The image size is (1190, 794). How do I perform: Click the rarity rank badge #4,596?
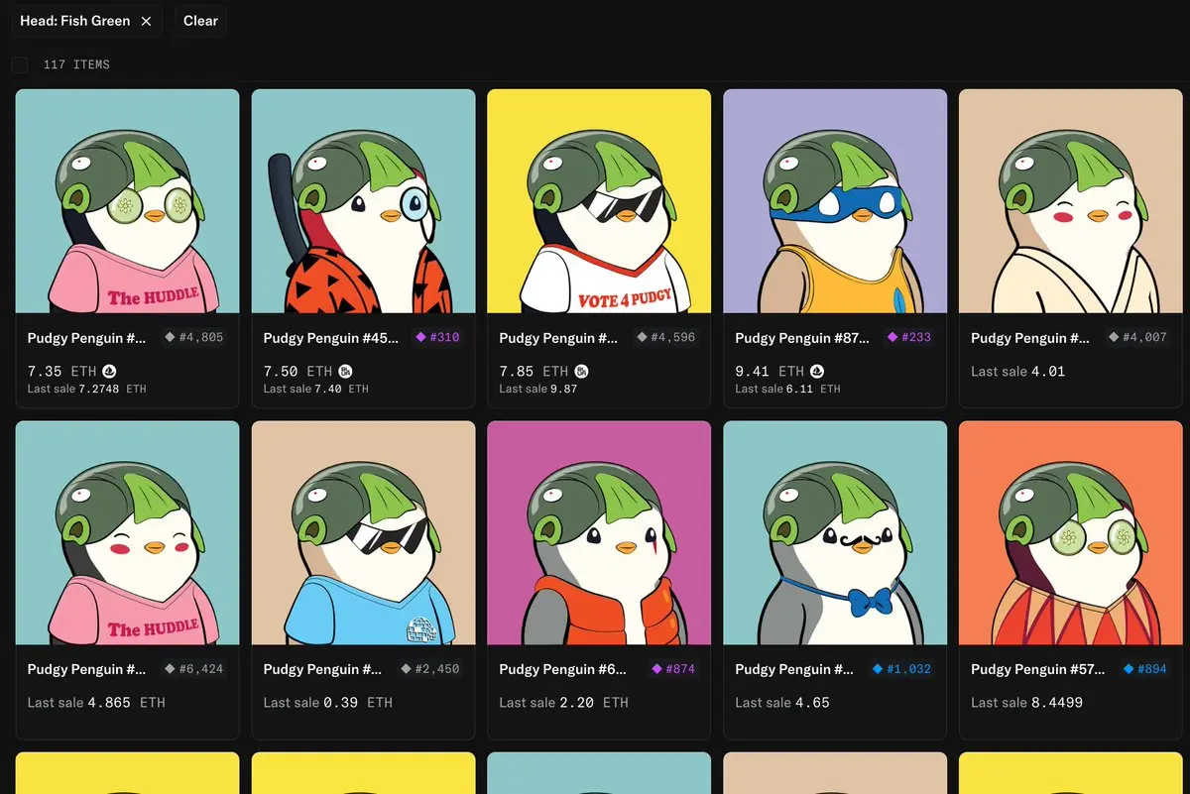tap(666, 337)
